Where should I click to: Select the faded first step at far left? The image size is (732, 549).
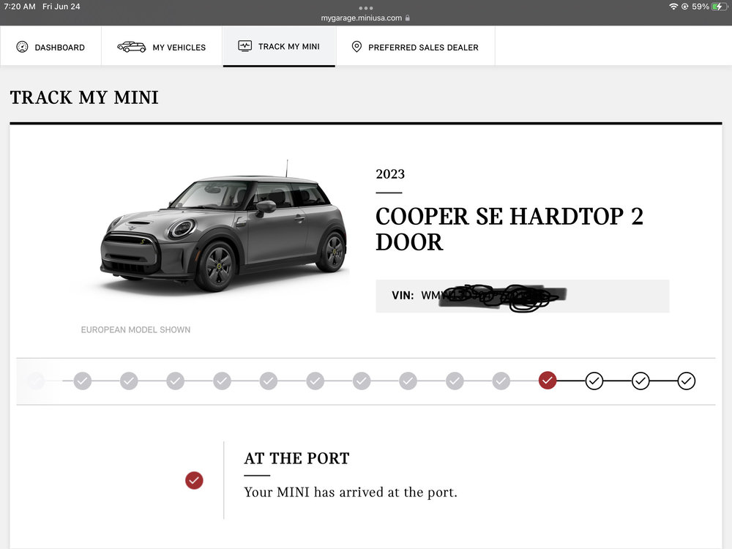click(x=36, y=381)
